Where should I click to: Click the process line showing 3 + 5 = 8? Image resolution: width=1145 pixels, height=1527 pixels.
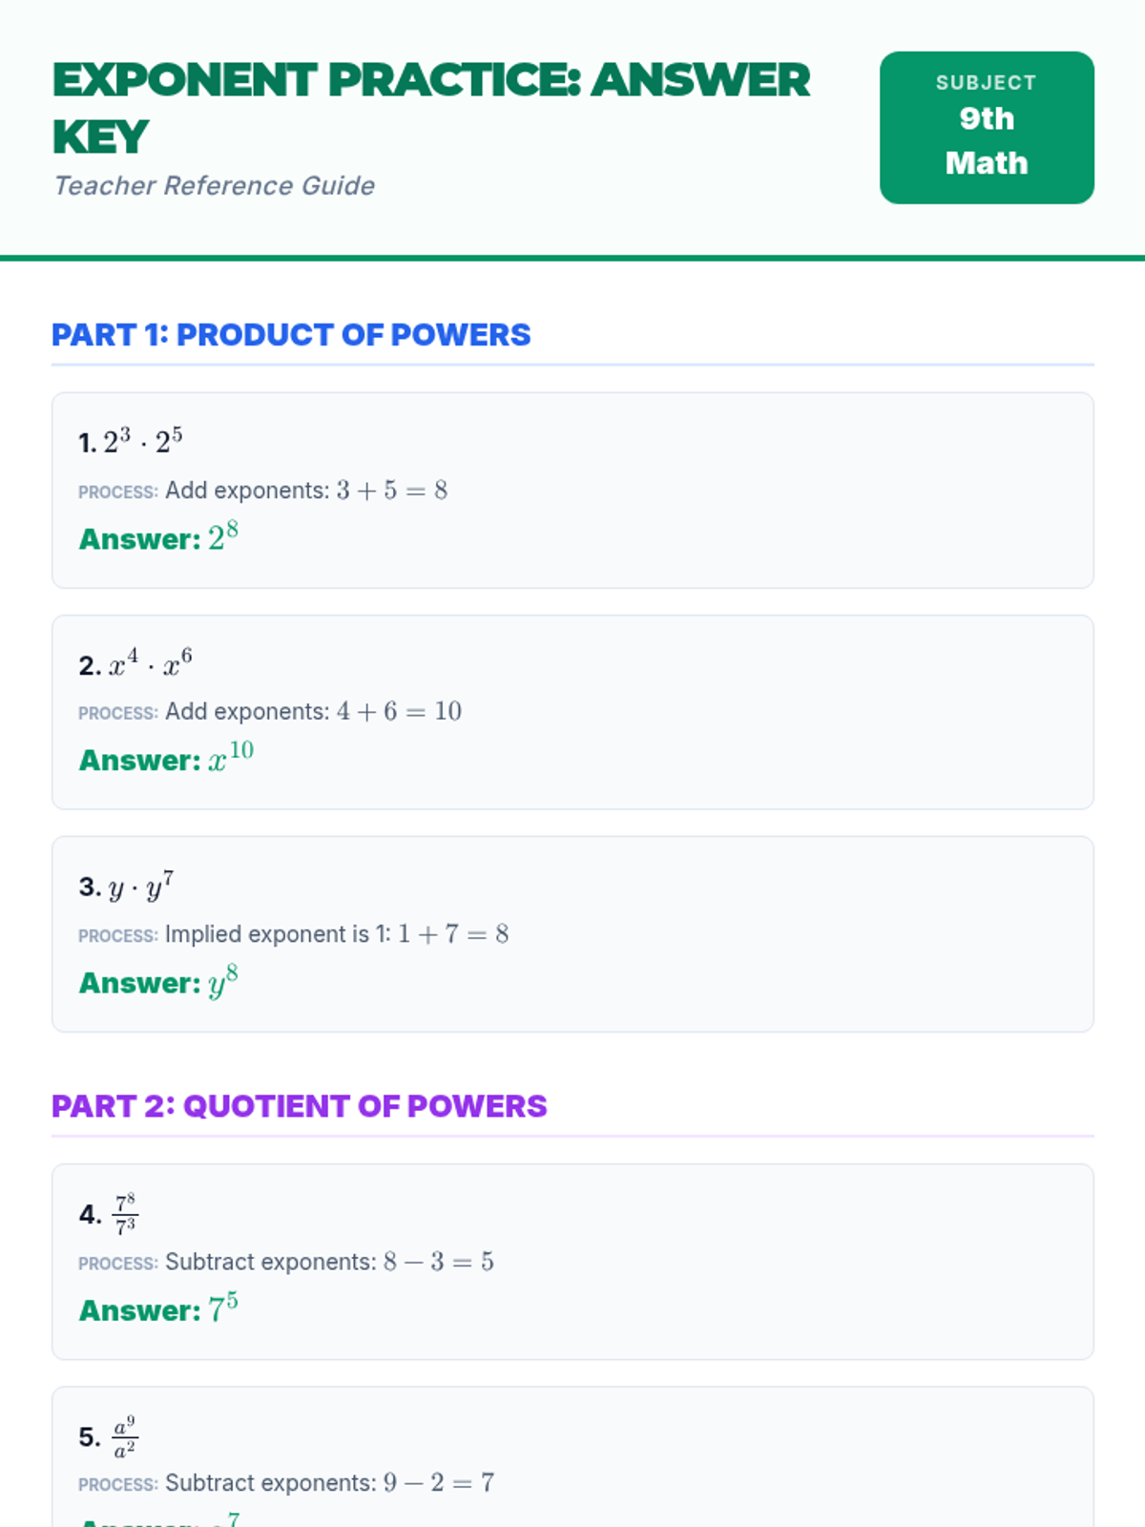tap(263, 491)
